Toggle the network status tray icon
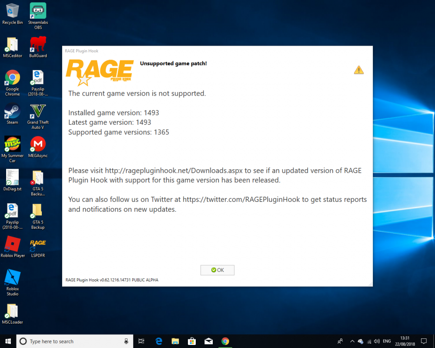The image size is (435, 348). click(369, 341)
